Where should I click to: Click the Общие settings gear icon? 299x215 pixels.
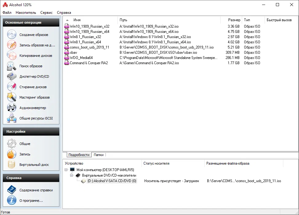point(12,143)
